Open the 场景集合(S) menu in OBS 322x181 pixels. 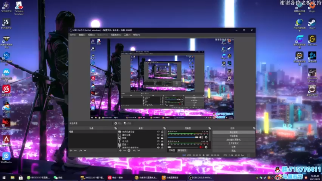coord(116,35)
